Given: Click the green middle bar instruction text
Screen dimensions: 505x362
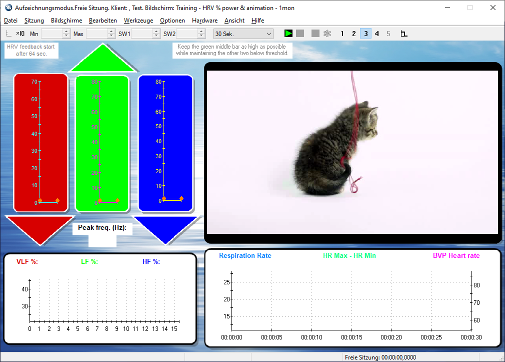Looking at the screenshot, I should coord(232,50).
